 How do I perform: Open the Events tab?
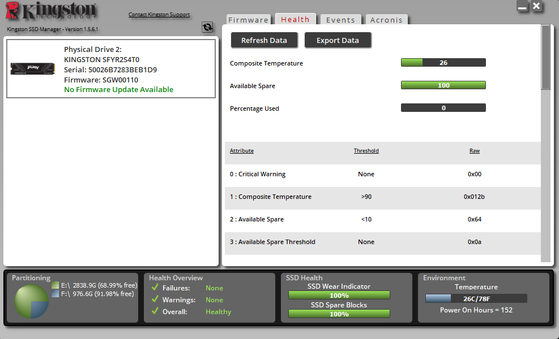coord(340,20)
